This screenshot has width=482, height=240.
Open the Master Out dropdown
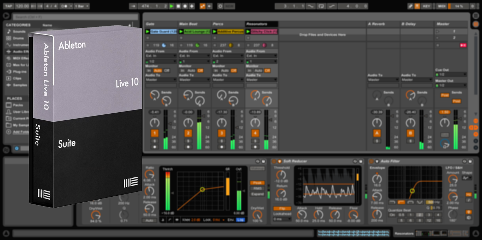point(451,85)
